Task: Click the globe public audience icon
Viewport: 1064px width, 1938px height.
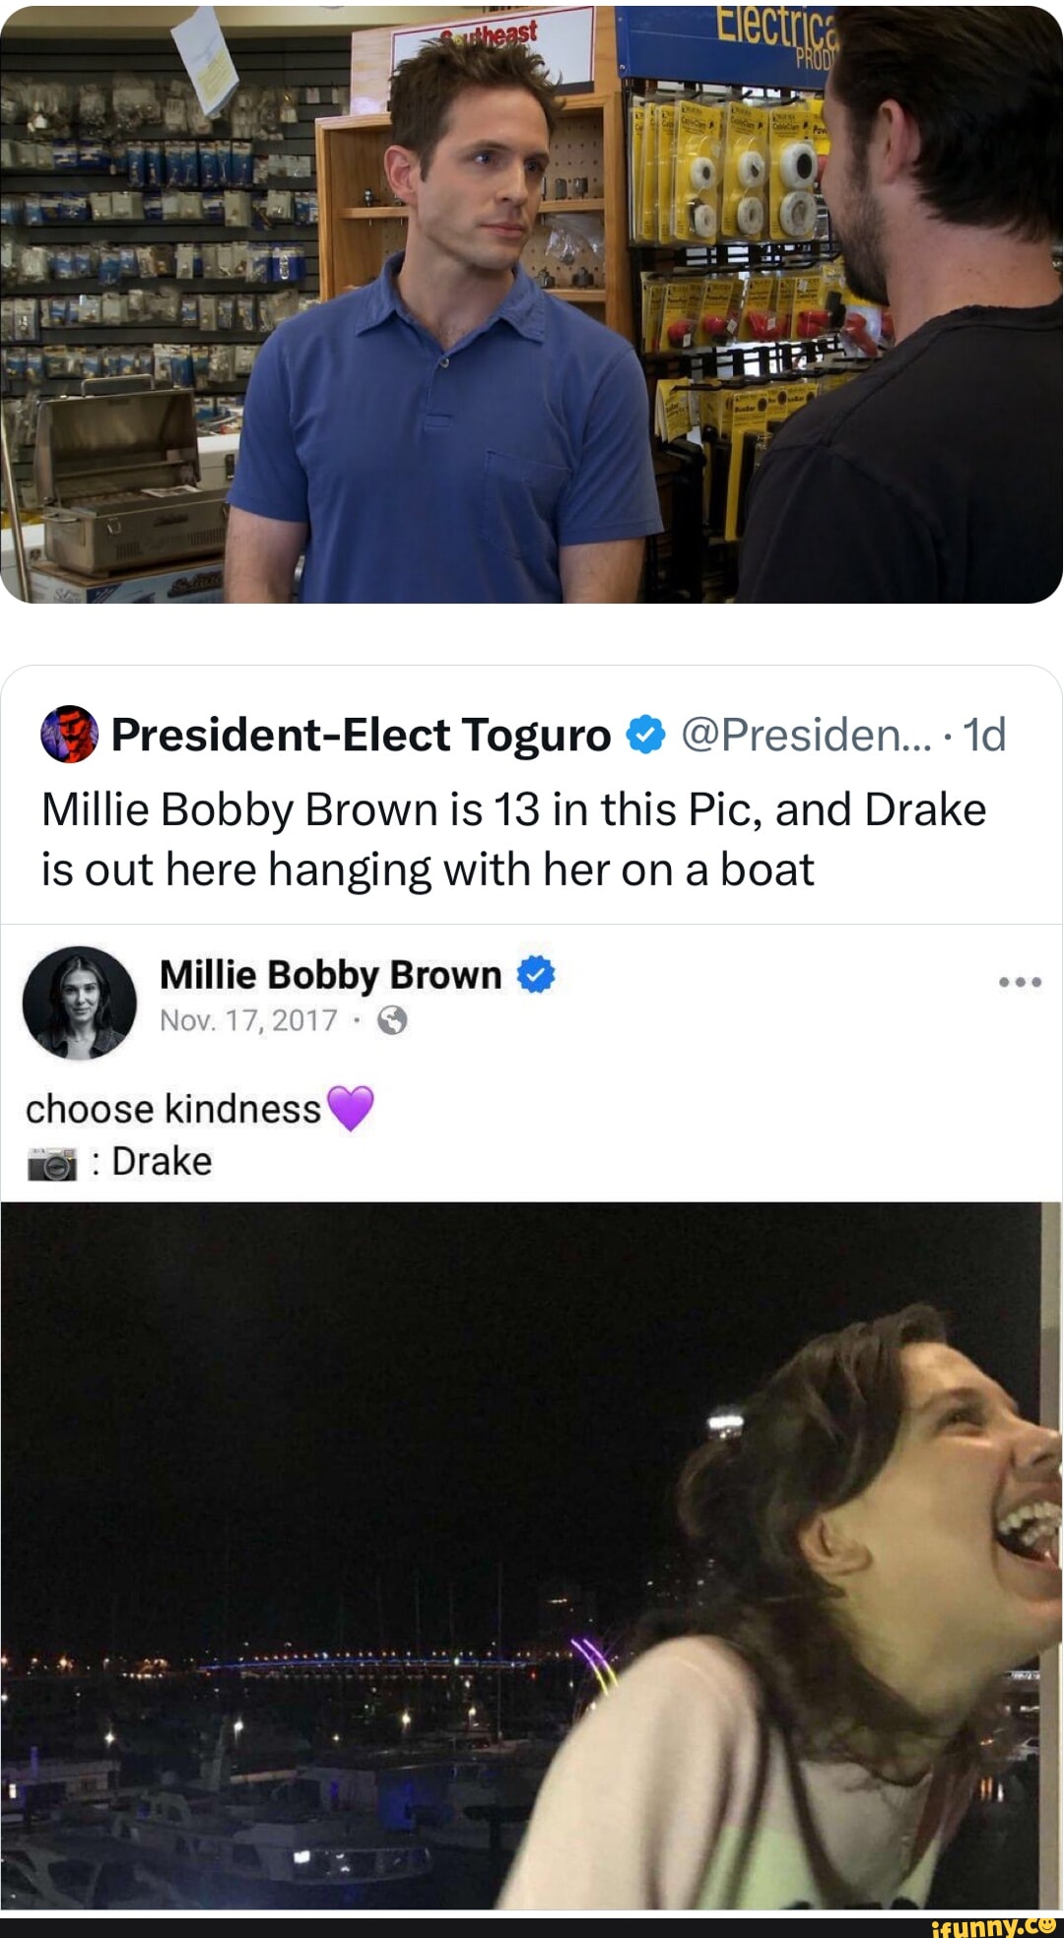Action: coord(392,1020)
